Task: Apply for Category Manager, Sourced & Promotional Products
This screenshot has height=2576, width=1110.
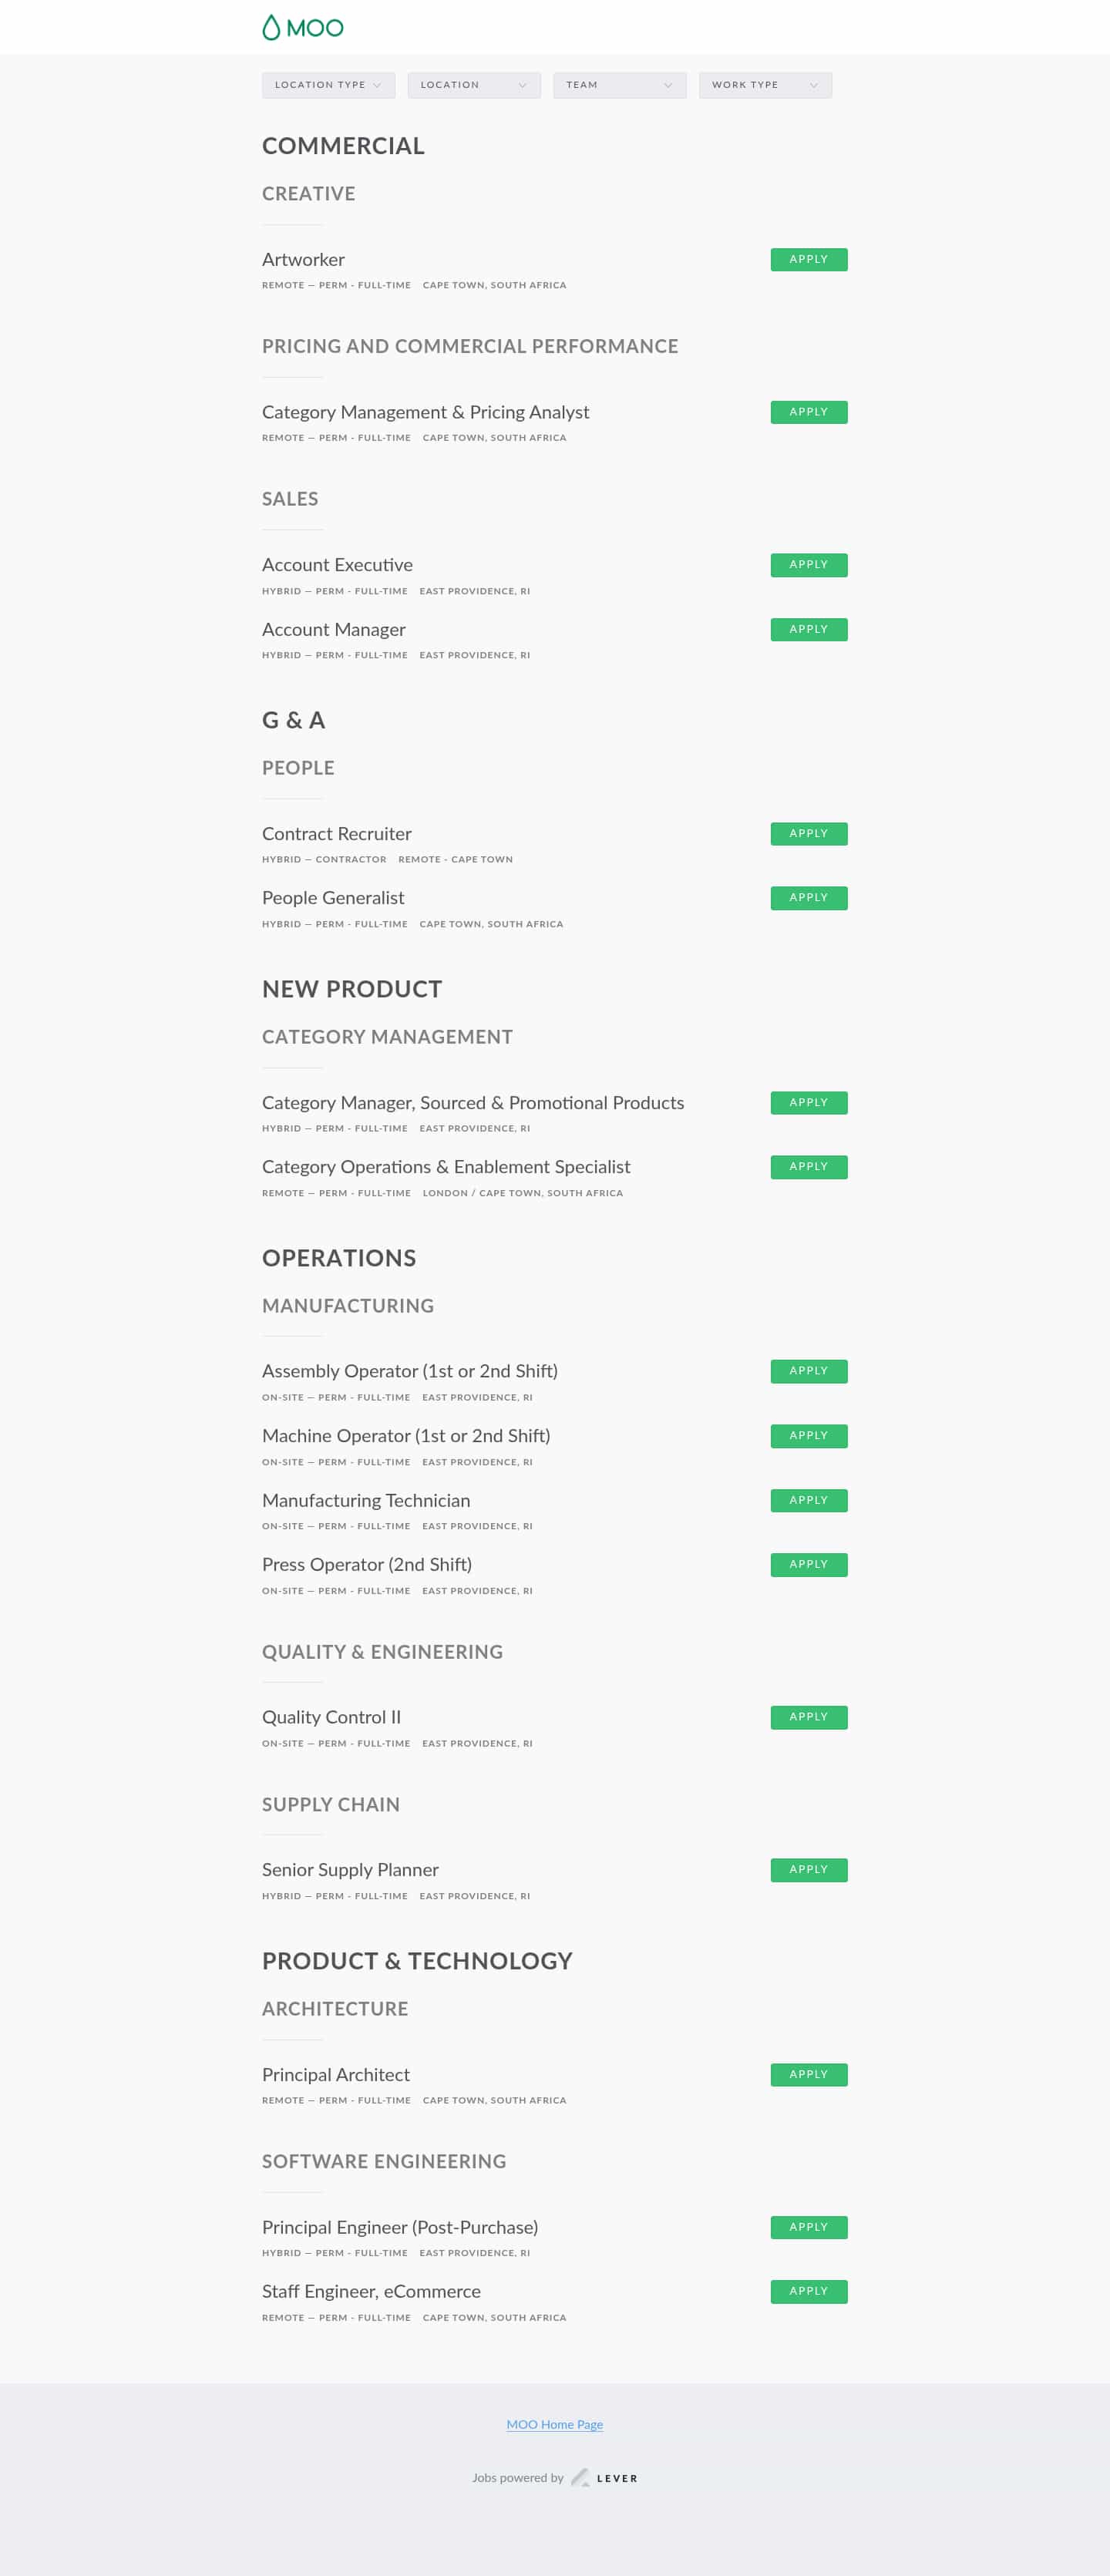Action: [x=808, y=1103]
